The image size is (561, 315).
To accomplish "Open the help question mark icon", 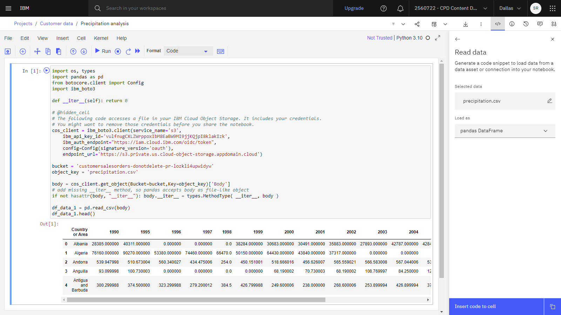I will (384, 8).
